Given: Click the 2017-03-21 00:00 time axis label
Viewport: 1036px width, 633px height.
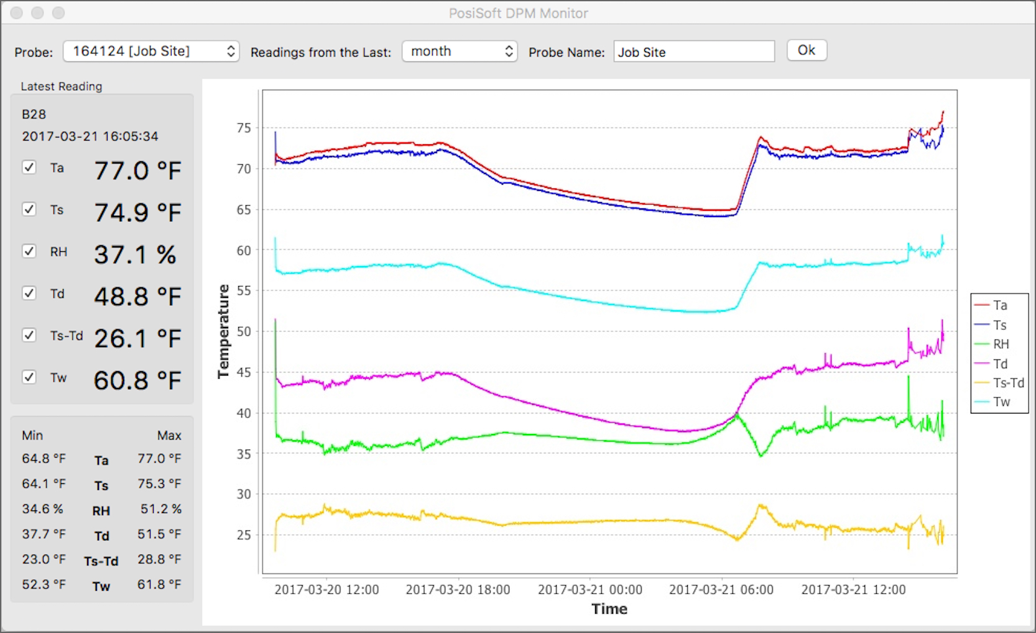Looking at the screenshot, I should 590,589.
